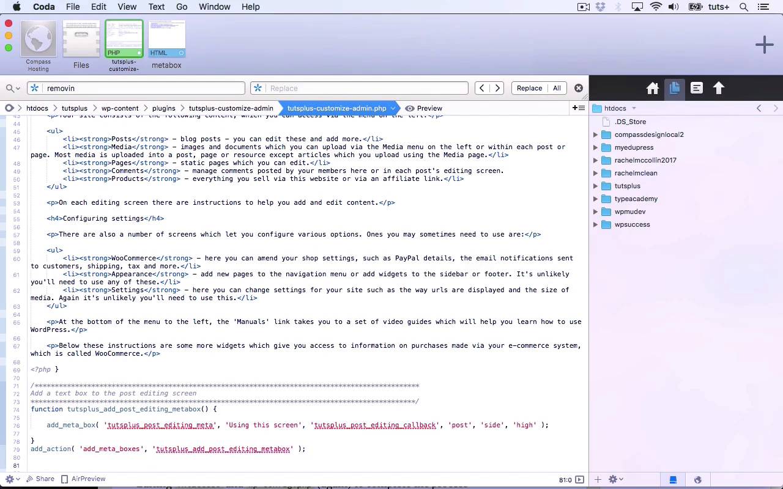
Task: Expand the rachelmccollin2017 folder
Action: (x=596, y=160)
